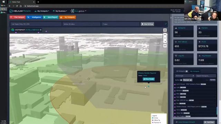Toggle map fullscreen
Viewport: 221px width, 124px height.
(165, 30)
